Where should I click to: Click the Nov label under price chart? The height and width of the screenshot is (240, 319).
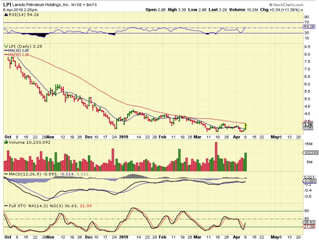tap(50, 137)
